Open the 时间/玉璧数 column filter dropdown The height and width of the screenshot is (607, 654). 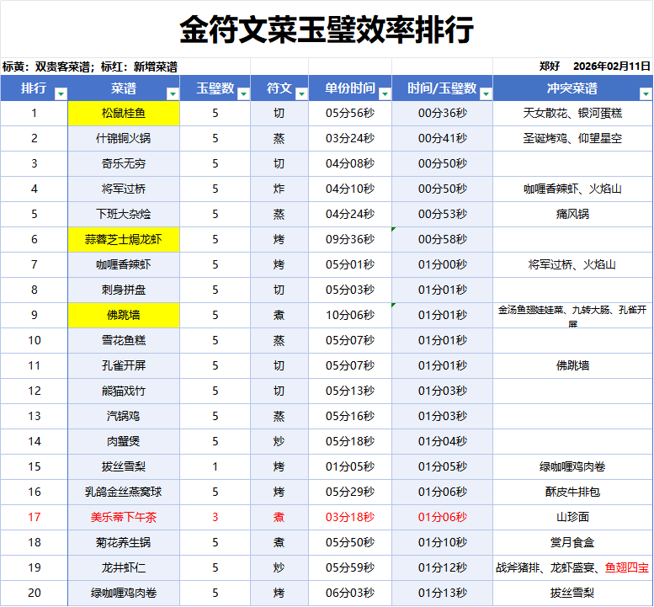tap(486, 93)
